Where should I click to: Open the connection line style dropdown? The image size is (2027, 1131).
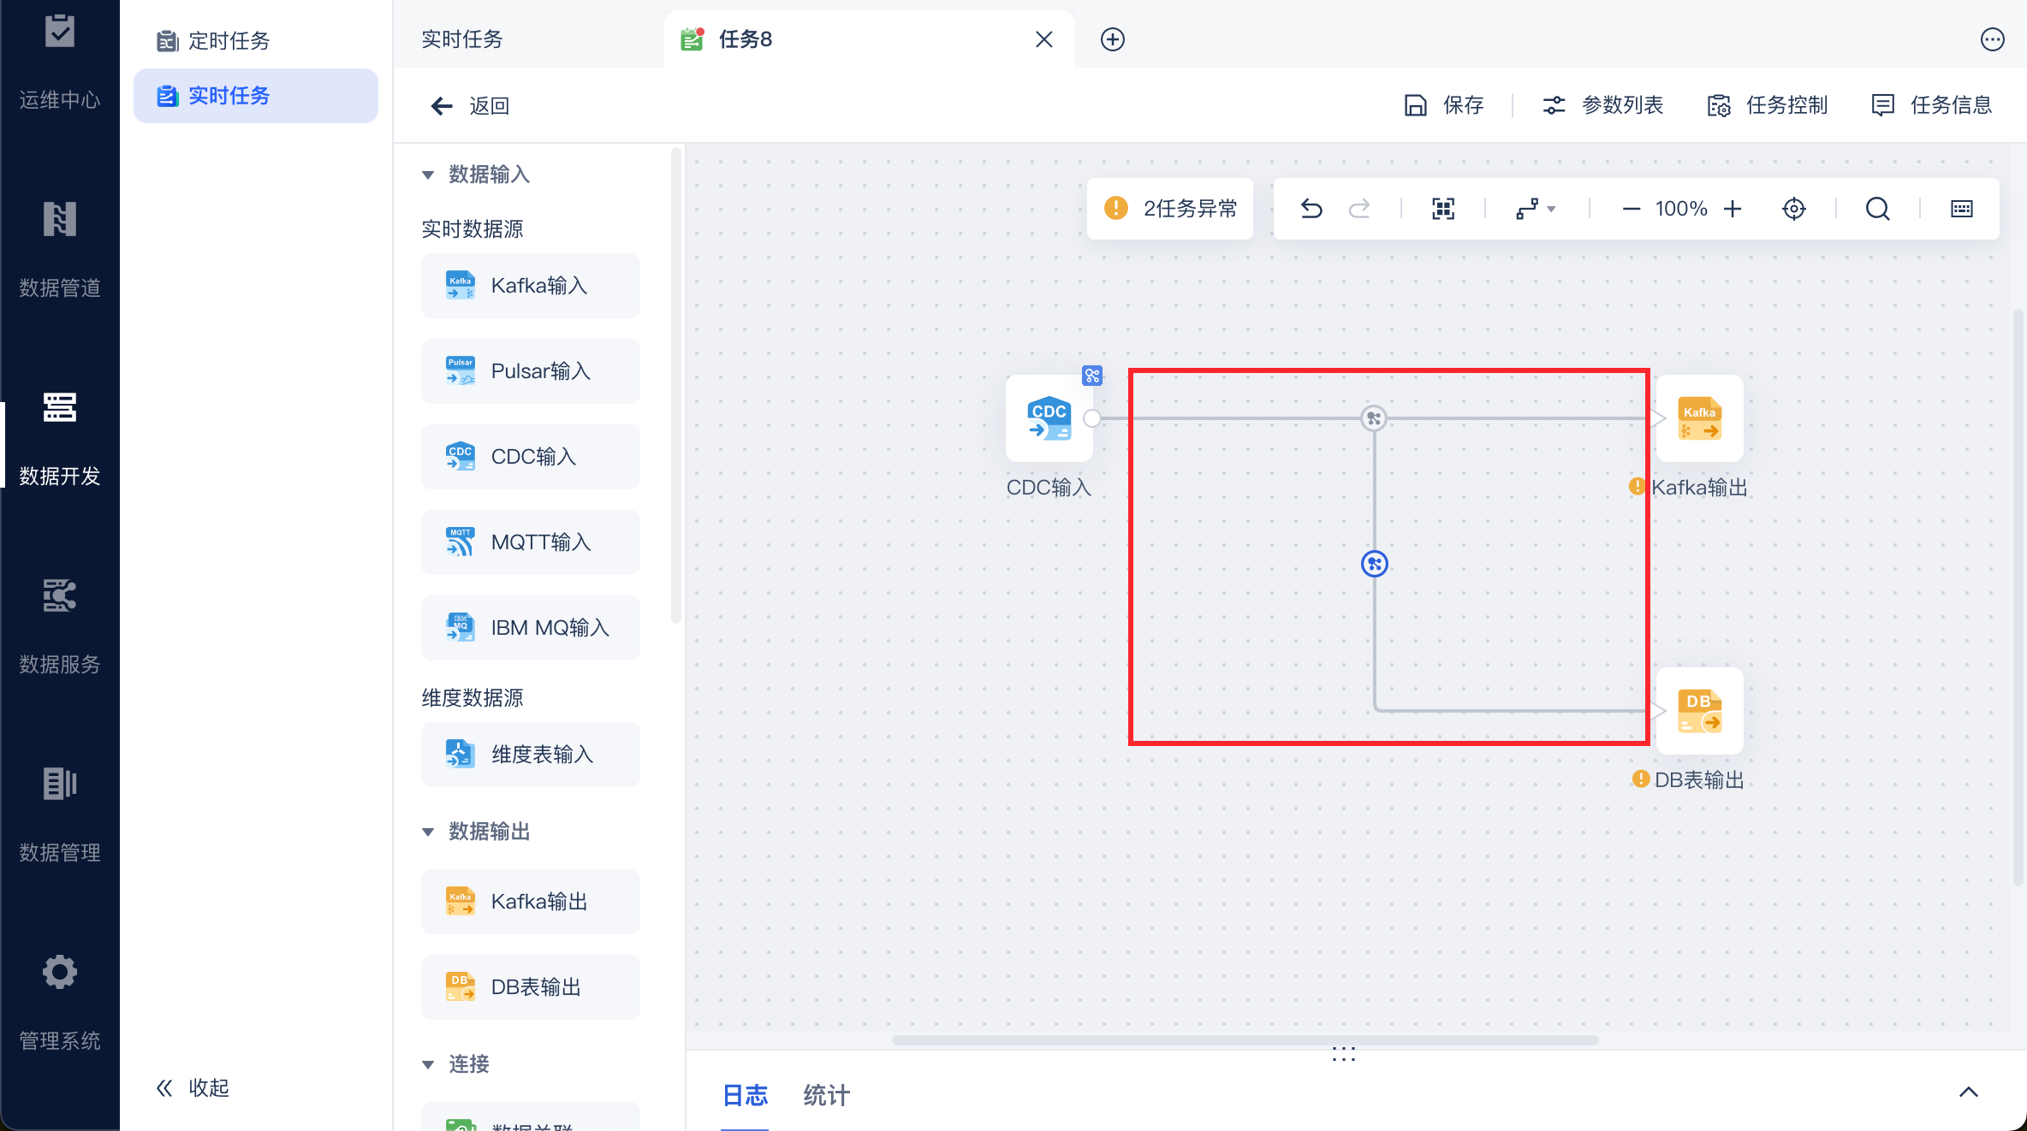click(1536, 209)
